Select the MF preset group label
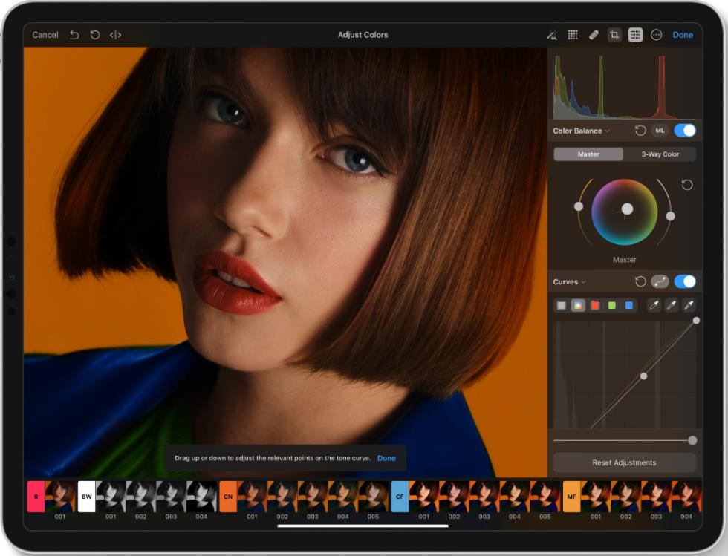 click(x=571, y=497)
